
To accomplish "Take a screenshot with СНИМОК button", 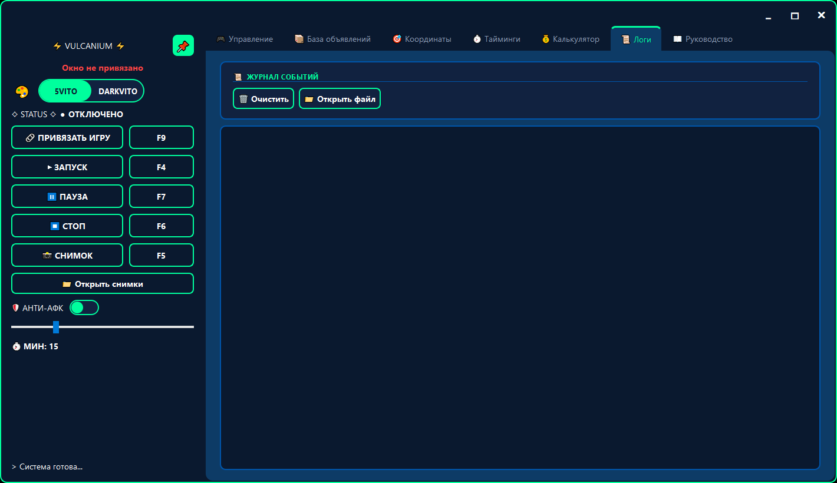I will click(67, 255).
